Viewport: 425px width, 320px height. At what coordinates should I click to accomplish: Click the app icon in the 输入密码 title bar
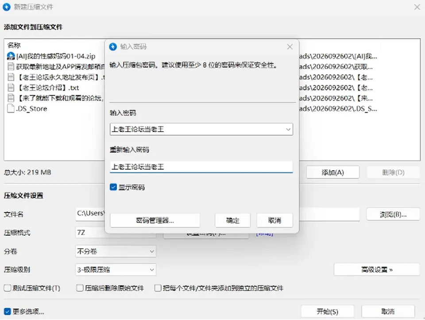tap(113, 47)
